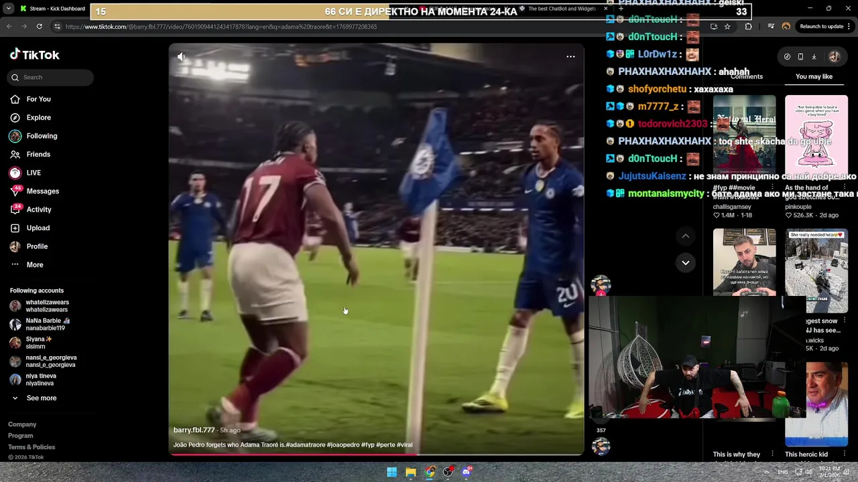
Task: Switch to Comments tab
Action: (x=746, y=77)
